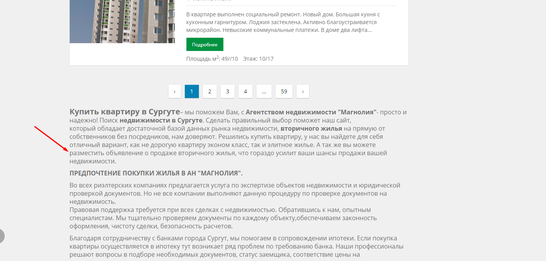The width and height of the screenshot is (546, 261).
Task: Click bold text недвижимости в Сургуте
Action: coord(161,120)
